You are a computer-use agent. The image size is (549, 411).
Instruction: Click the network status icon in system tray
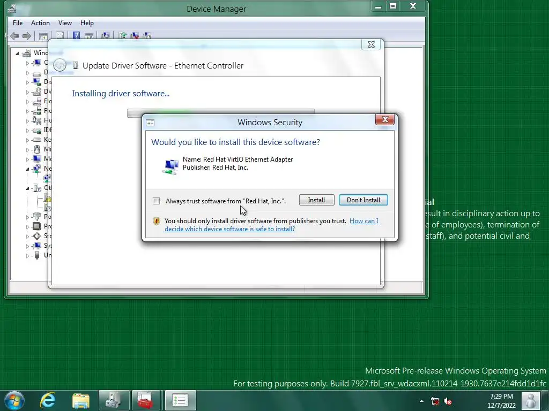pyautogui.click(x=435, y=401)
